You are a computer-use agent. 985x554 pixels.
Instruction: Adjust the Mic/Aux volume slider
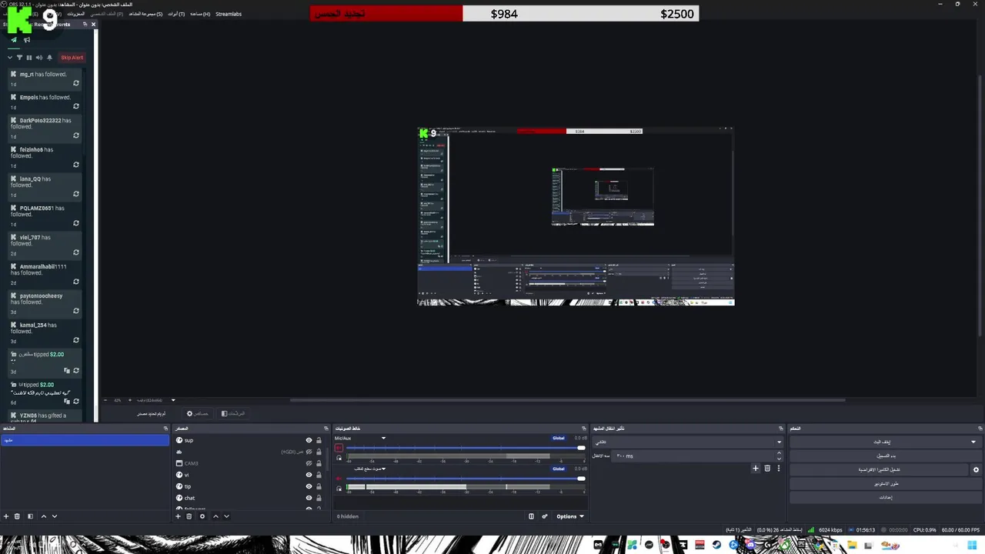(466, 448)
